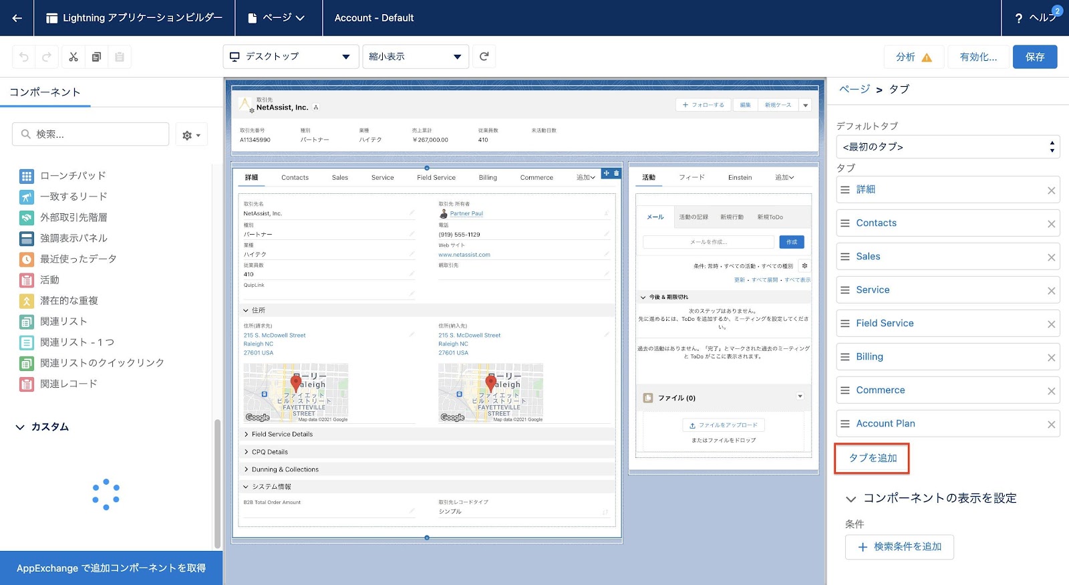1069x585 pixels.
Task: Click the 分析 button with warning icon
Action: pyautogui.click(x=914, y=57)
